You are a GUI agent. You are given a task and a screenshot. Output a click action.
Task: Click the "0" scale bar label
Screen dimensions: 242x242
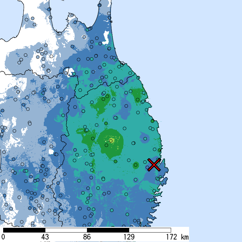[x=3, y=237]
